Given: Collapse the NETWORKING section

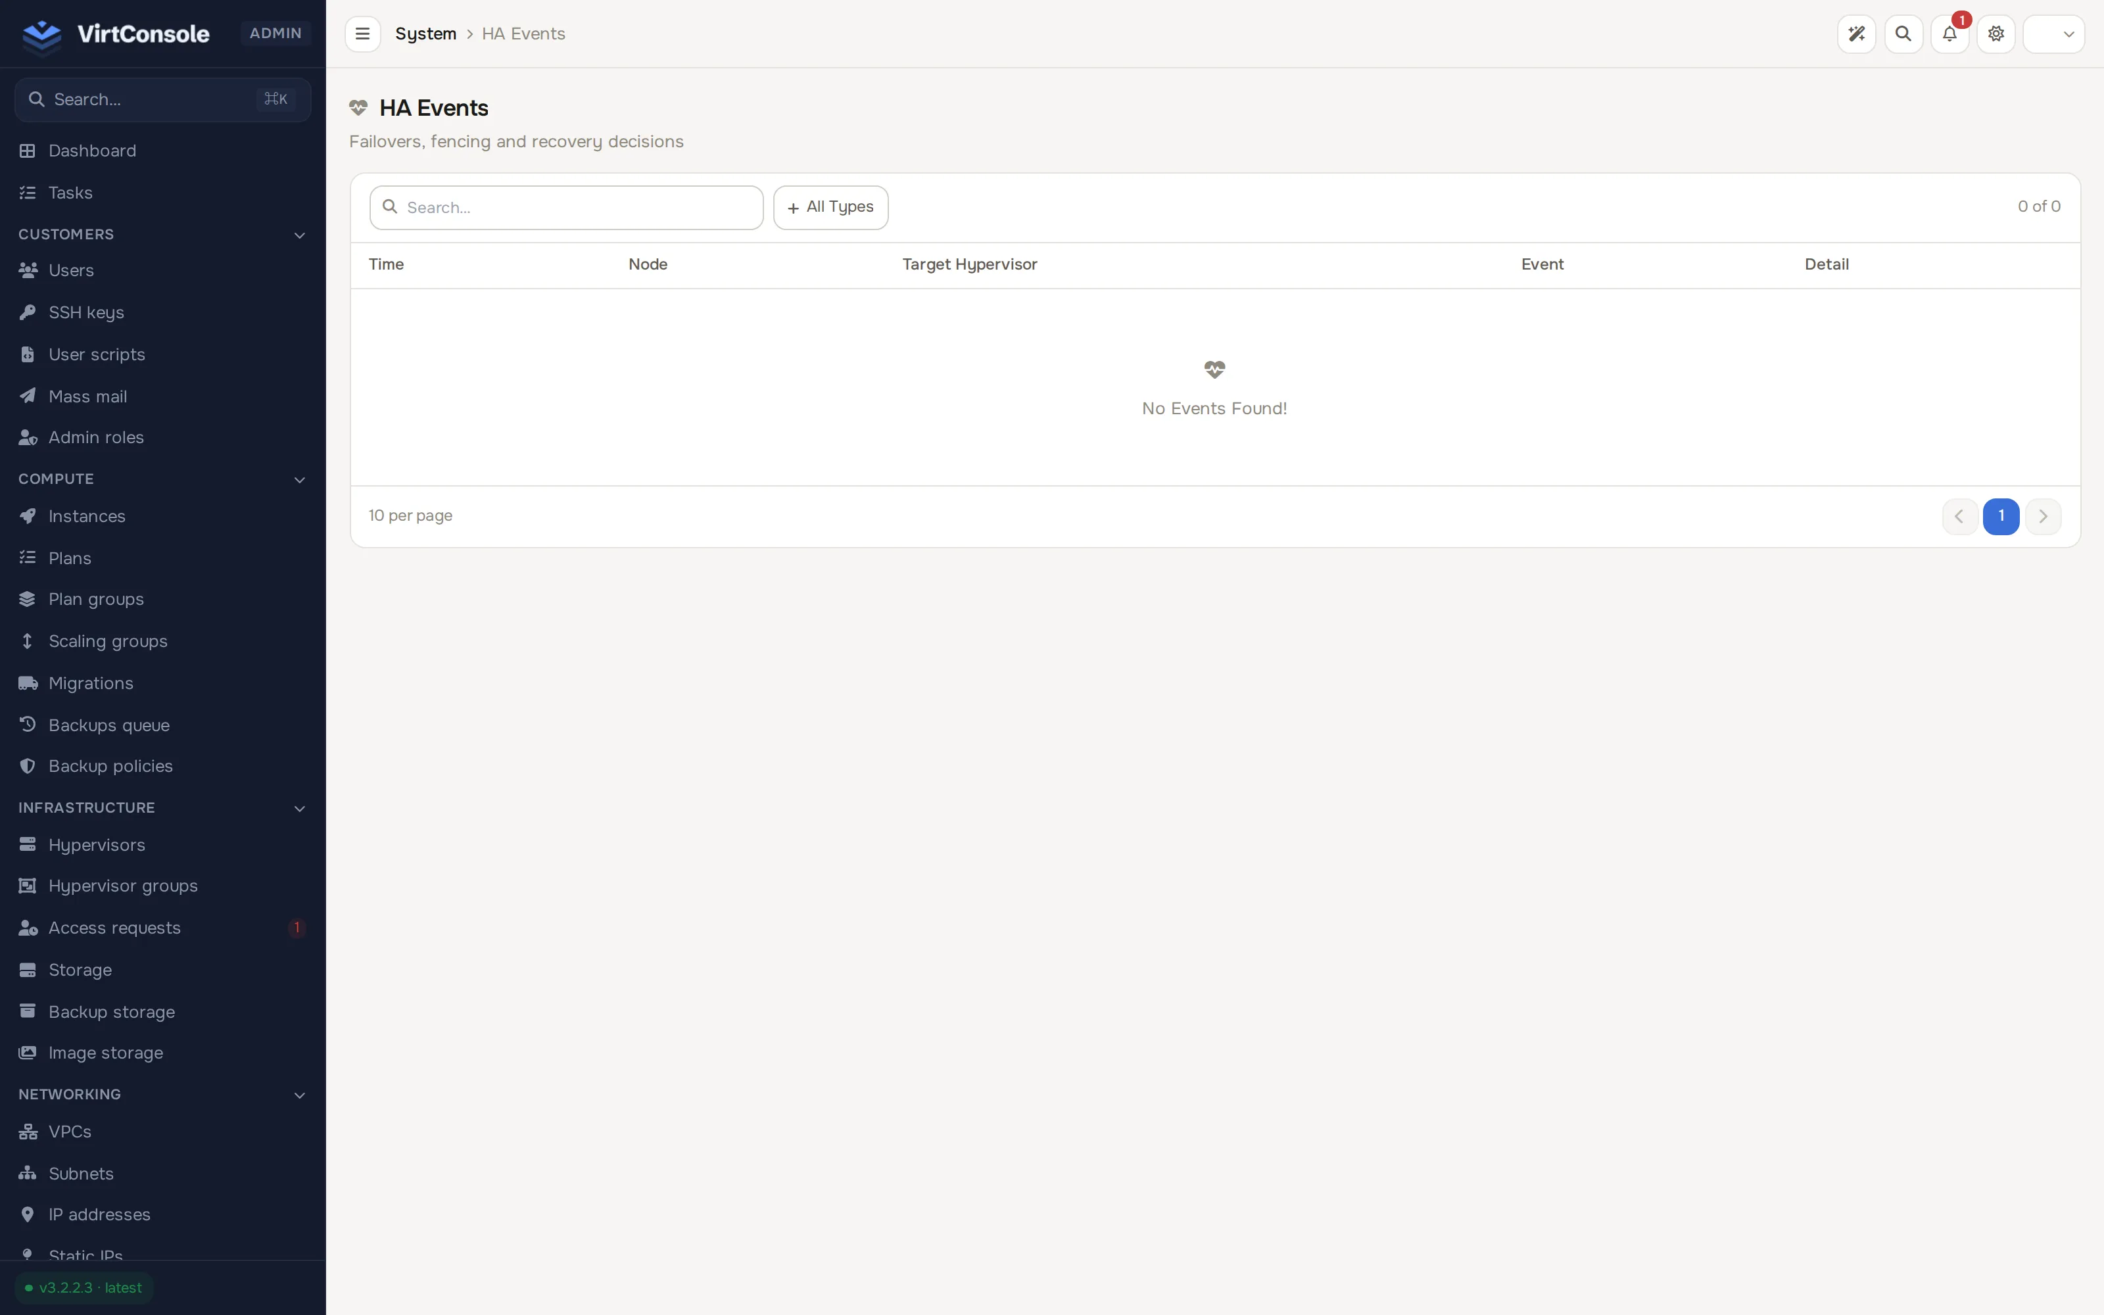Looking at the screenshot, I should [162, 1094].
